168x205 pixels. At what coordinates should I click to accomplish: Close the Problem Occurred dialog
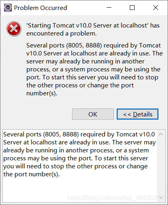point(156,8)
